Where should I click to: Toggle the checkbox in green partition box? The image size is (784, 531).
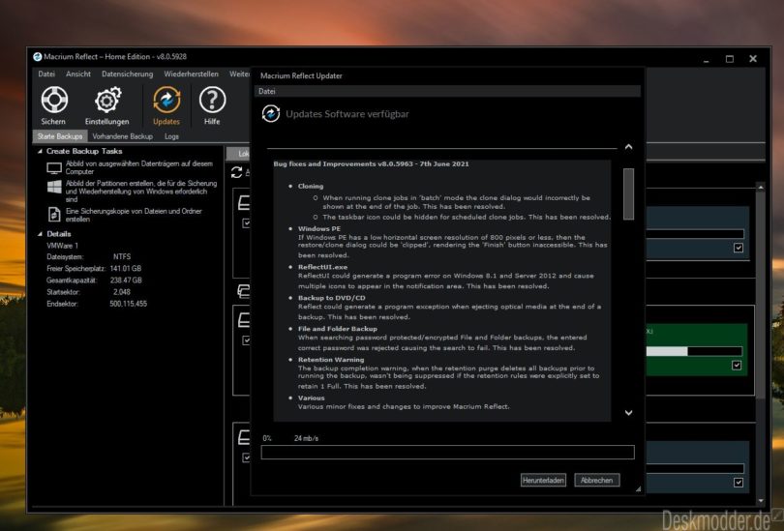737,366
